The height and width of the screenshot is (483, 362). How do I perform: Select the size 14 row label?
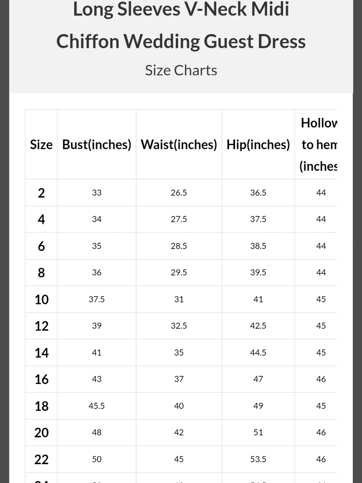[x=41, y=353]
